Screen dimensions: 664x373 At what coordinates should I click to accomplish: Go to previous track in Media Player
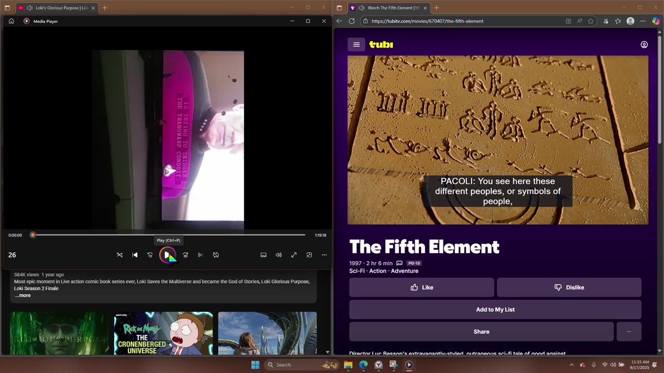tap(135, 255)
